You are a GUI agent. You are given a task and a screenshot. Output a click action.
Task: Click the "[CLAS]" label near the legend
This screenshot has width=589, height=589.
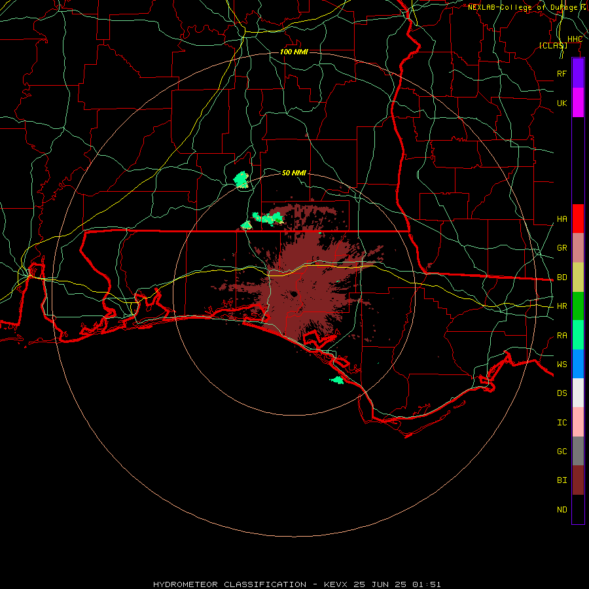point(553,45)
